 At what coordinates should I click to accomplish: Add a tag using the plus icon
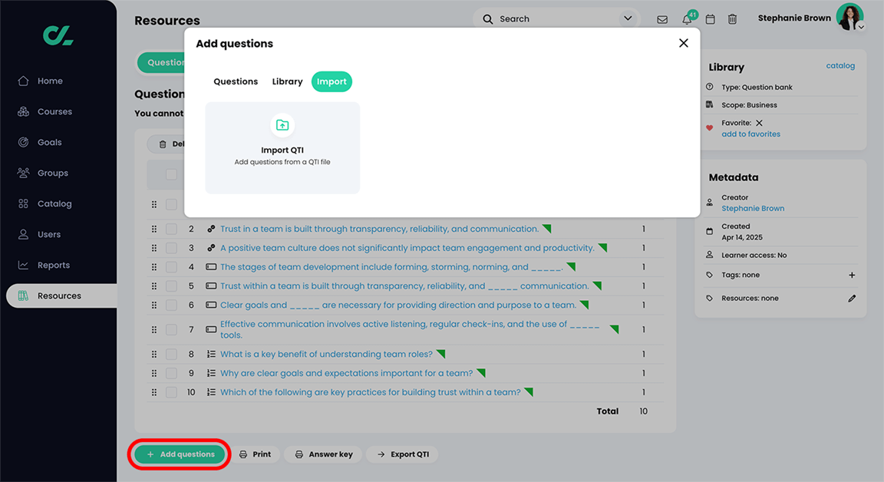(852, 275)
